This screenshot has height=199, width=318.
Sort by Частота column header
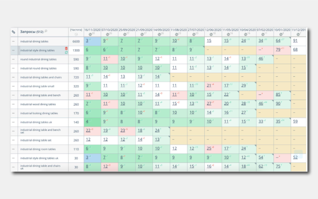76,30
